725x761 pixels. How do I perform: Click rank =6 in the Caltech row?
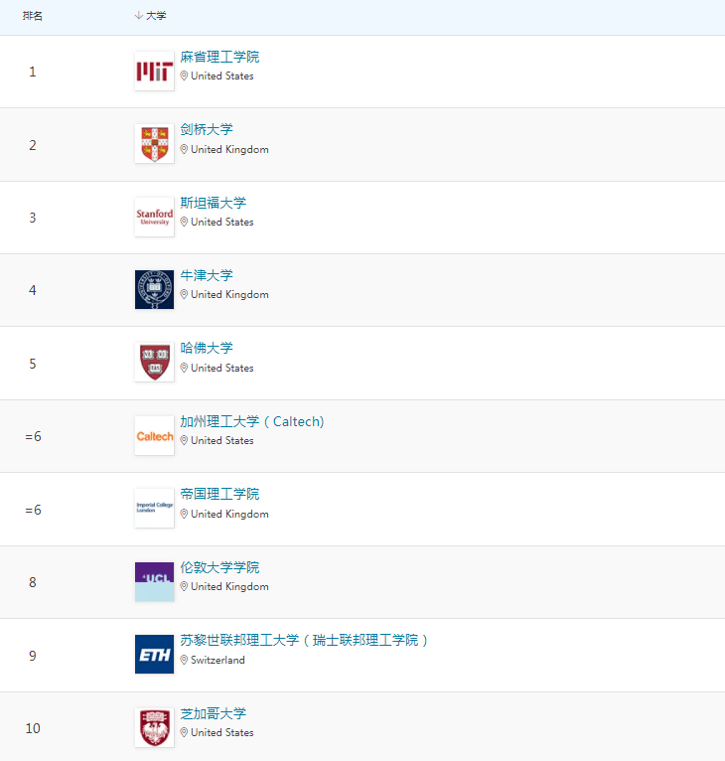pos(33,436)
